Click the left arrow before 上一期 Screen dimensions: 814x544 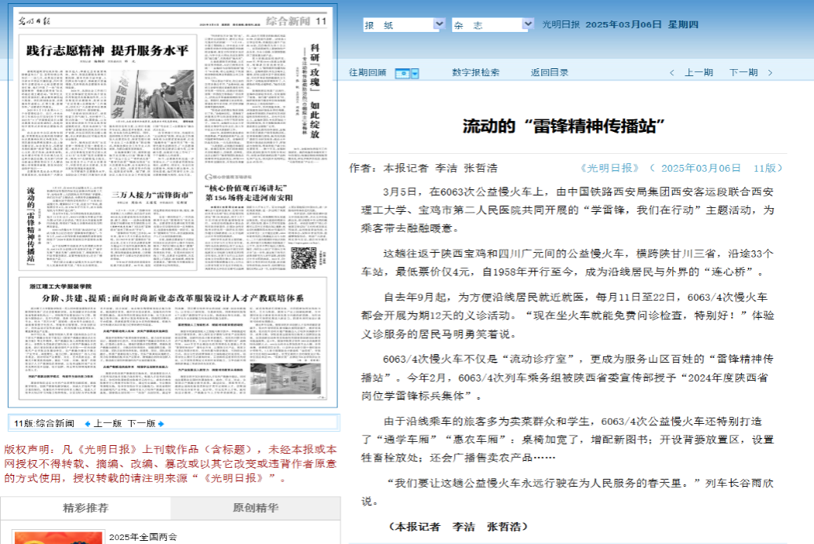pyautogui.click(x=672, y=73)
